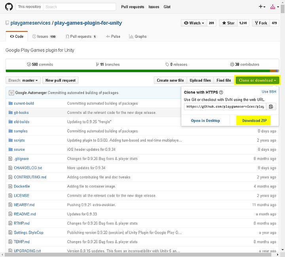Click New pull request button
This screenshot has width=285, height=257.
[x=60, y=81]
